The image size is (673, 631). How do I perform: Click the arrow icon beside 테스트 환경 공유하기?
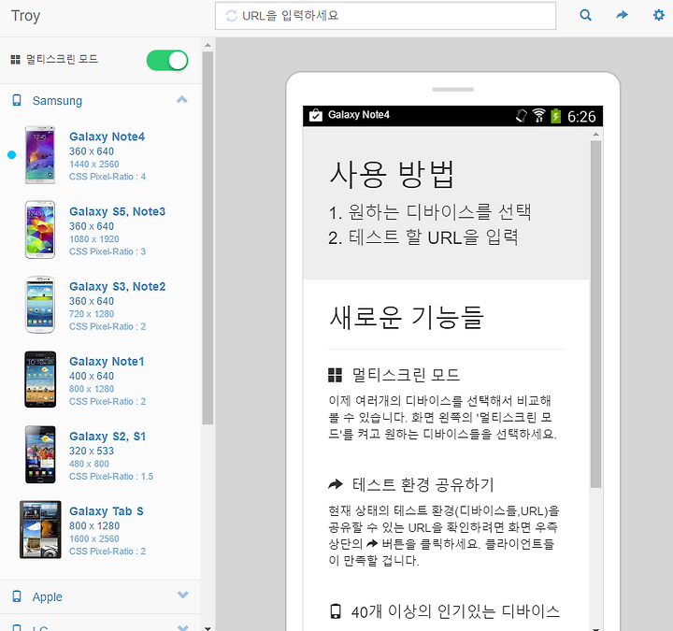click(x=336, y=484)
